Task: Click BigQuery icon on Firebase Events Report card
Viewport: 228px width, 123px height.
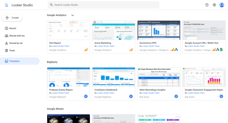Action: pos(86,96)
